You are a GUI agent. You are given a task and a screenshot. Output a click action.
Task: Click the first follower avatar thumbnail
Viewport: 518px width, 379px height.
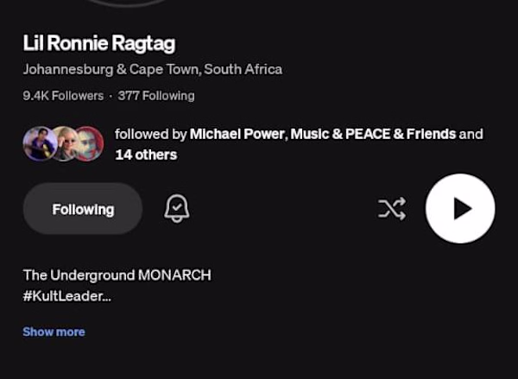point(39,143)
